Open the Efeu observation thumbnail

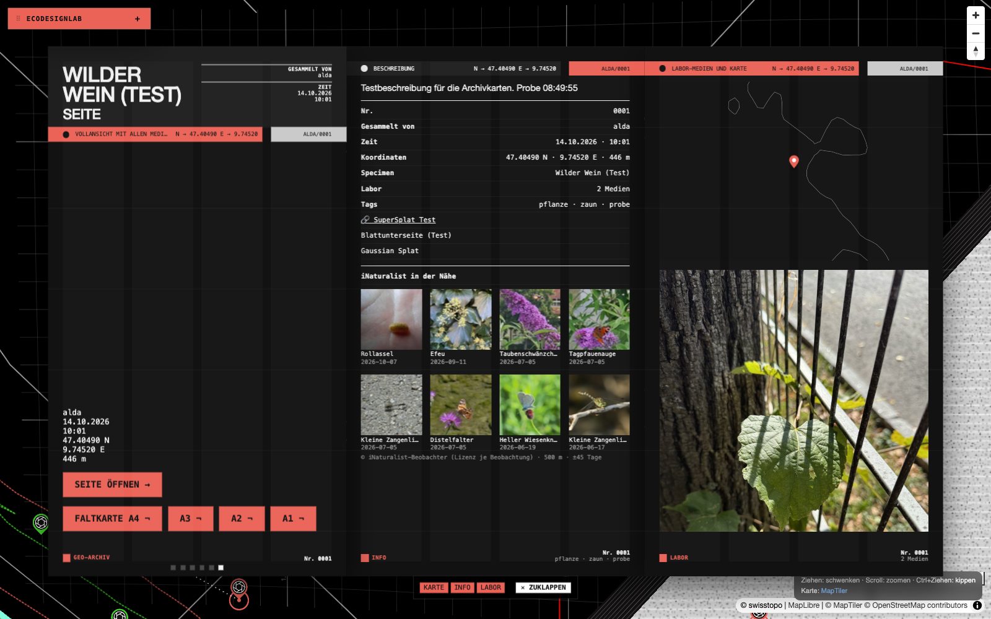(461, 319)
